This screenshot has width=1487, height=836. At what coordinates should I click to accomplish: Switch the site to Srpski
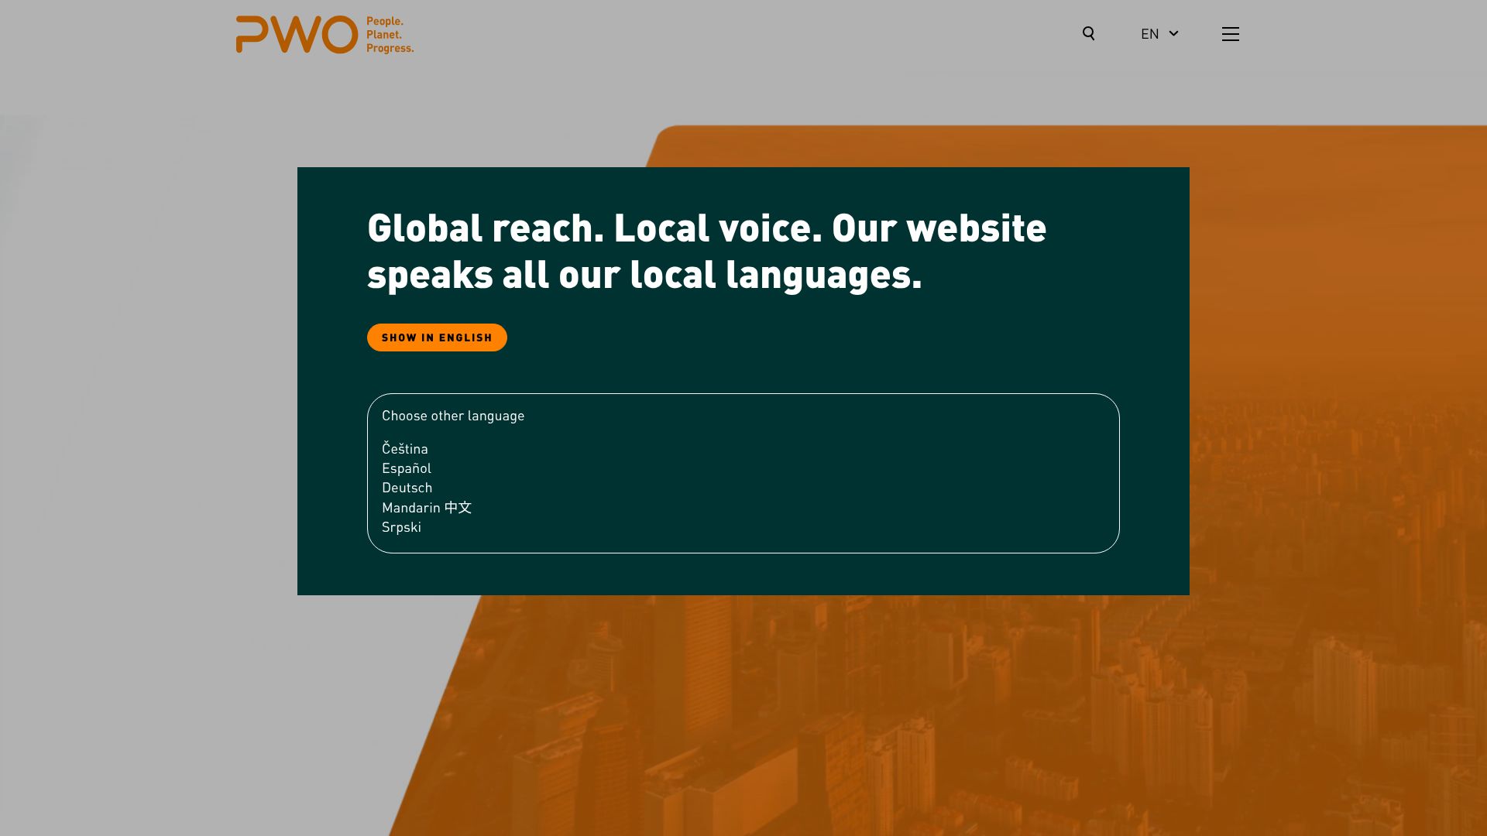pyautogui.click(x=401, y=527)
